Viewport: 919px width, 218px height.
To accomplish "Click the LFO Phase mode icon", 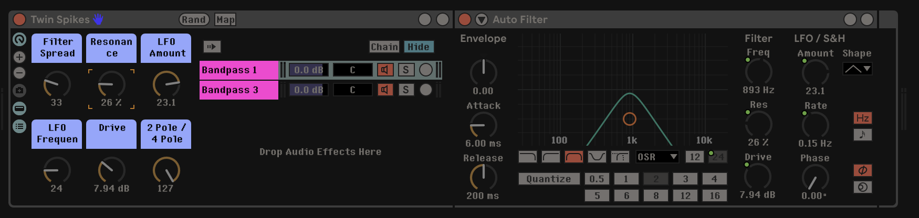I will click(862, 170).
